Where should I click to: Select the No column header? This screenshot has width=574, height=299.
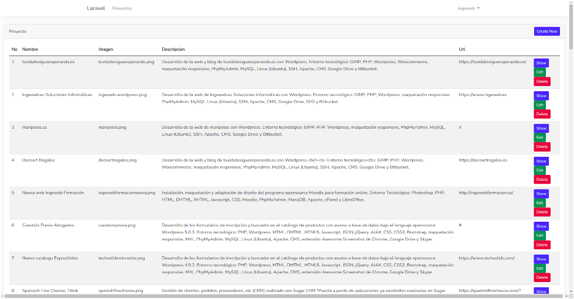click(14, 49)
